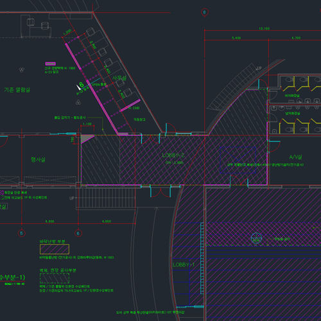Select the desk and chair furniture block
Image resolution: width=321 pixels, height=321 pixels.
[x=36, y=26]
